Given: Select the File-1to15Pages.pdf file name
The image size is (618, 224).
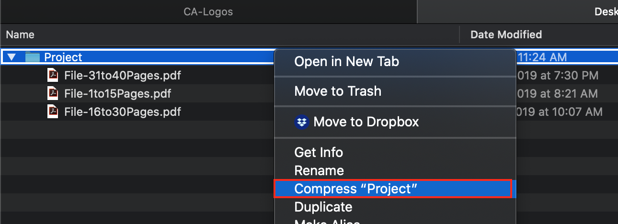Looking at the screenshot, I should coord(118,93).
